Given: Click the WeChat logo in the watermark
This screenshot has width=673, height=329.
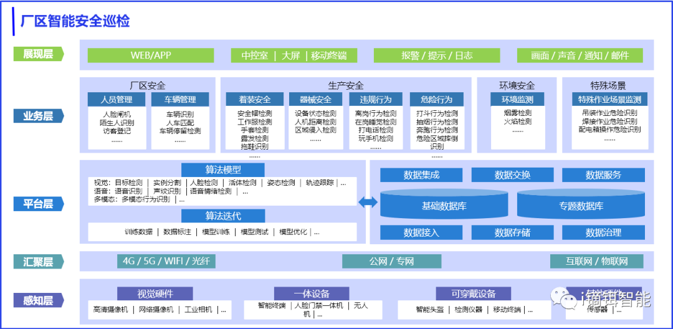Looking at the screenshot, I should pos(568,301).
